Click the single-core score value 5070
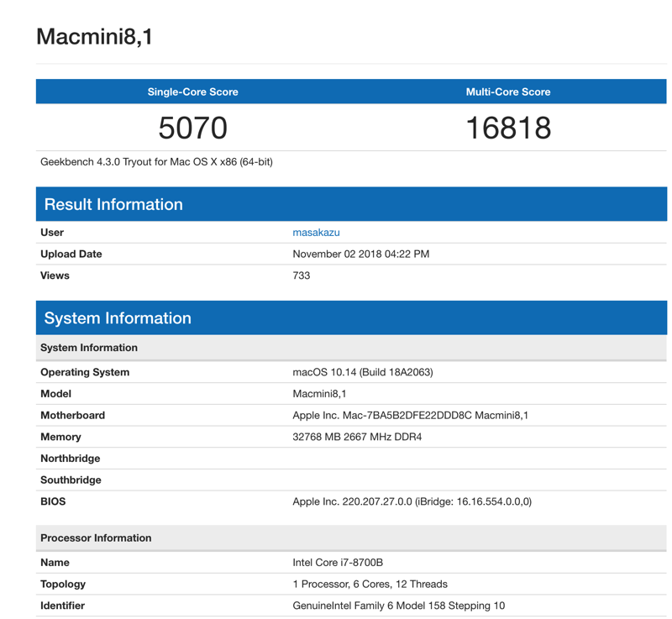 pyautogui.click(x=193, y=128)
